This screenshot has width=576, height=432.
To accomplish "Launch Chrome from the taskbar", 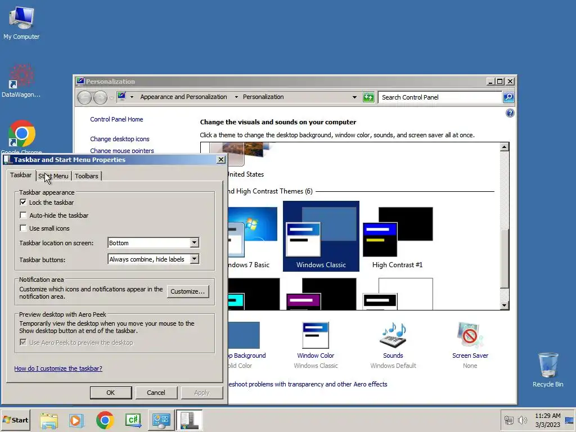I will [x=105, y=420].
